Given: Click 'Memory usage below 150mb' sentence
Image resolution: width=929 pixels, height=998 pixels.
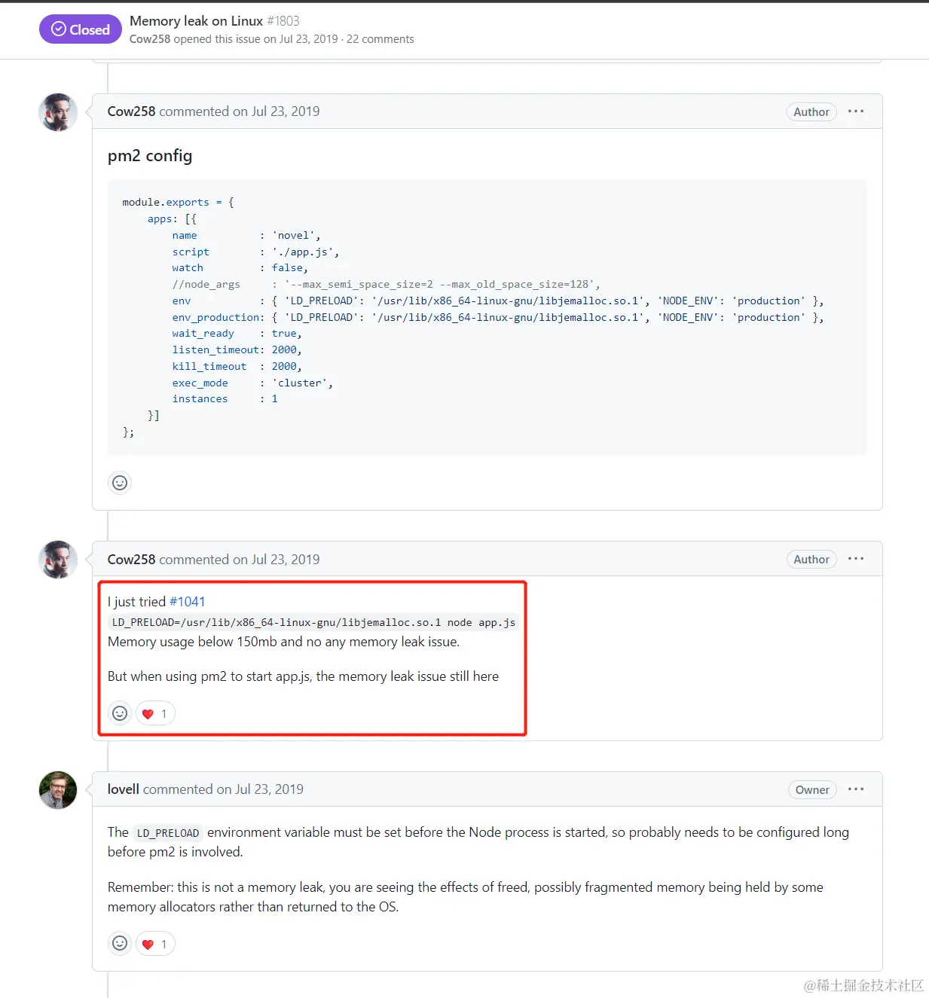Looking at the screenshot, I should point(283,642).
